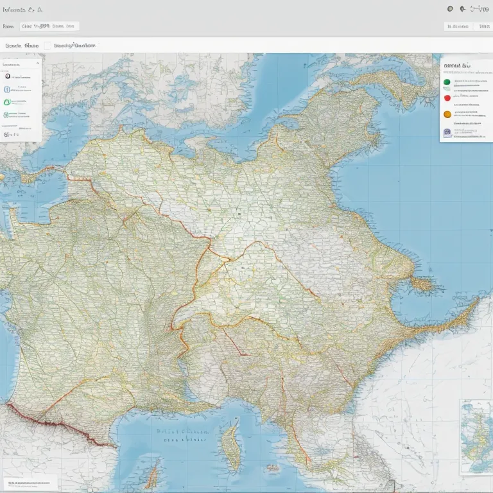This screenshot has width=493, height=493.
Task: Select the green color swatch in legend
Action: 447,82
